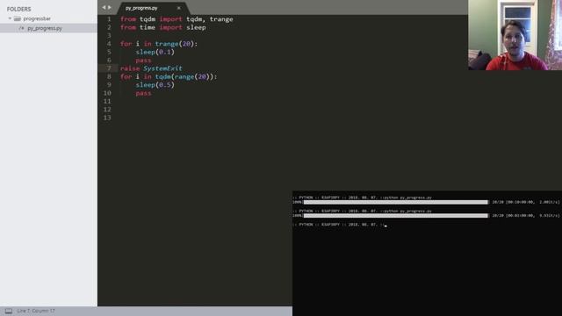Close the py_progress.py tab

[179, 8]
